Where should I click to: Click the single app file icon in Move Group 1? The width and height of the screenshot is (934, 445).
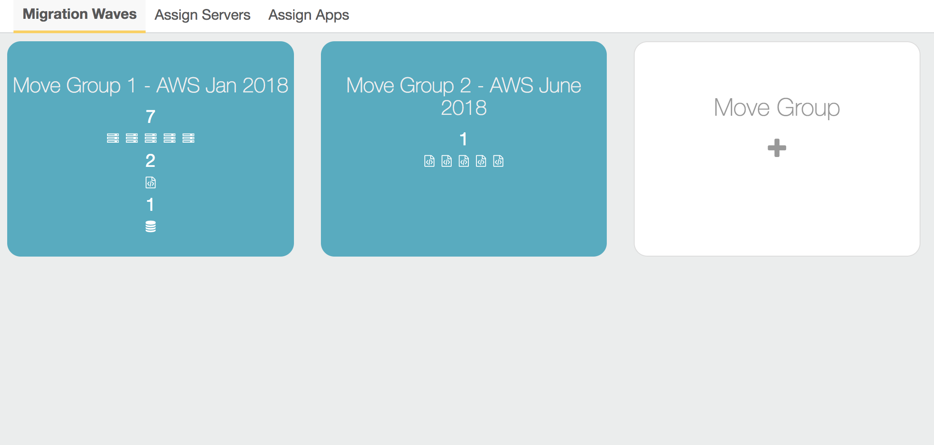[x=151, y=183]
